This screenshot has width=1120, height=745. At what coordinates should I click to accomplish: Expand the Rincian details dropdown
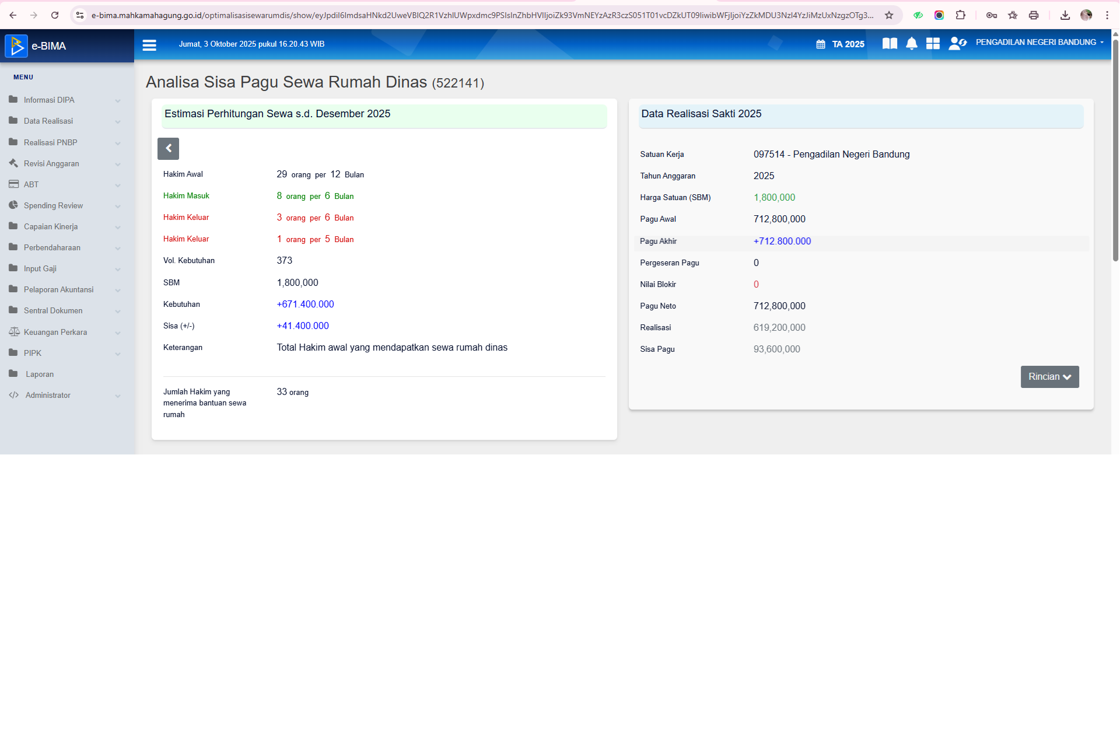coord(1049,377)
